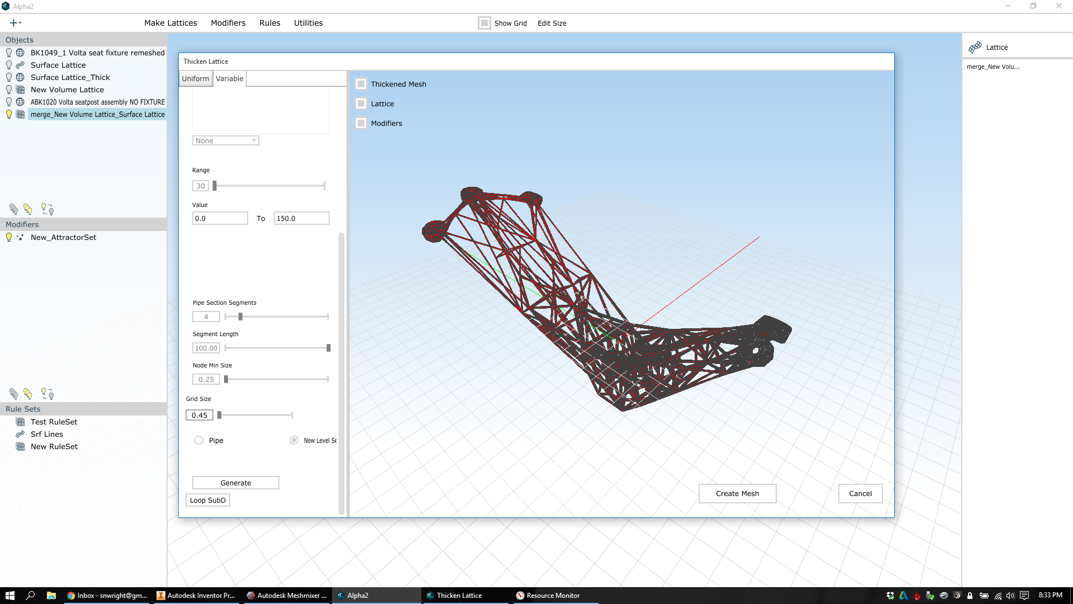Toggle visibility bulb for ABK1020 Volta seatpost assembly
The width and height of the screenshot is (1073, 604).
coord(9,102)
